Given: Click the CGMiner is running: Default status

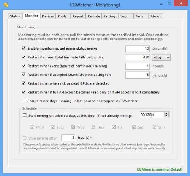Looking at the screenshot, I should (x=160, y=170).
